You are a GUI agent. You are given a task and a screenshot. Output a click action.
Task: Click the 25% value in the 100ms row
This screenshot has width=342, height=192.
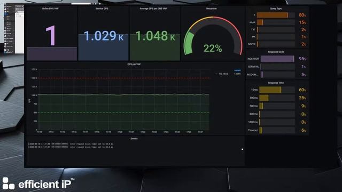pyautogui.click(x=302, y=98)
